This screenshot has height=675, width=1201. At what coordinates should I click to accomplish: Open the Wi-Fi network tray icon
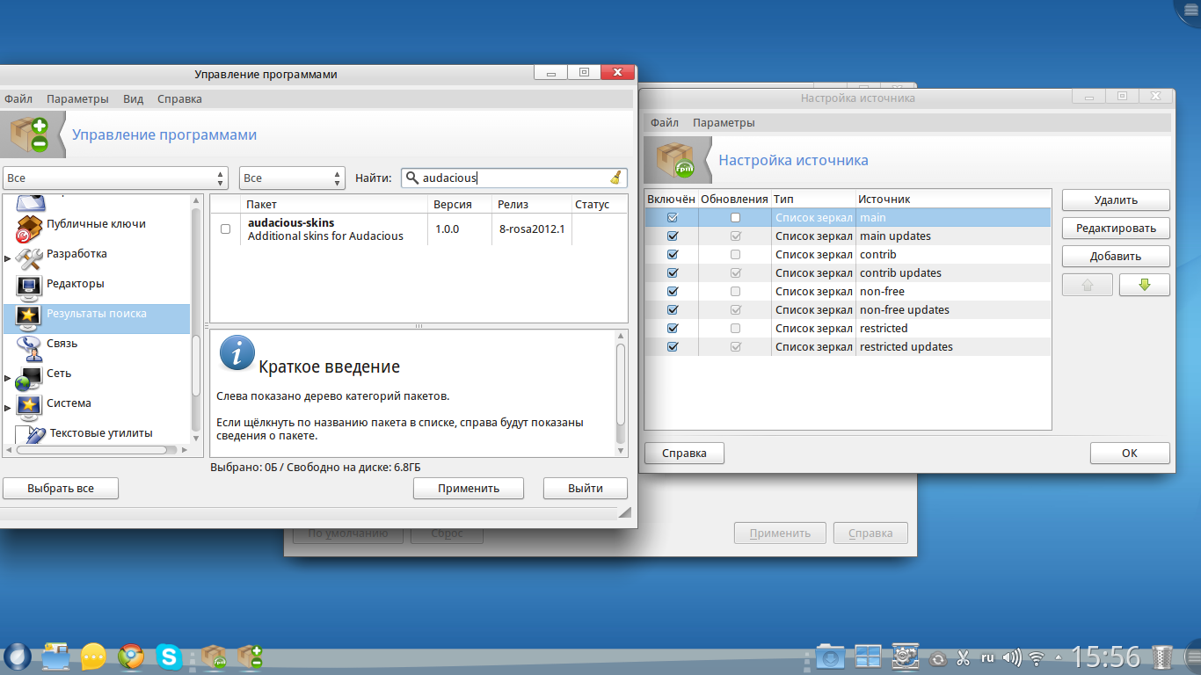(x=1037, y=657)
